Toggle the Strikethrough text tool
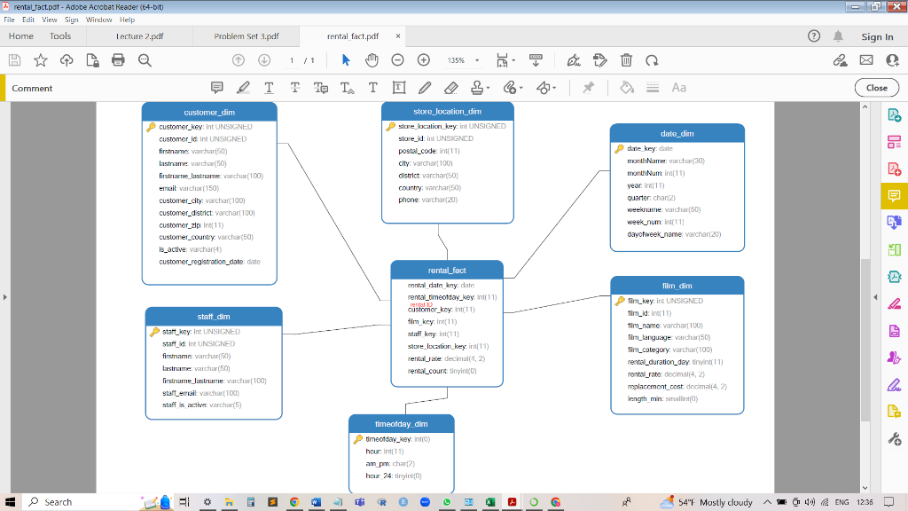908x511 pixels. [295, 87]
